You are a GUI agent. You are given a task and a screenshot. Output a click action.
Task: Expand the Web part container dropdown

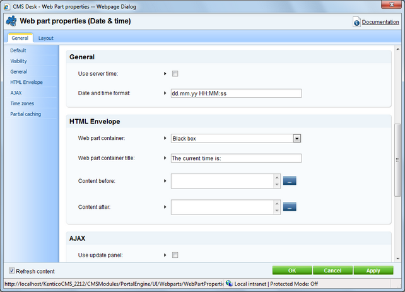click(296, 138)
